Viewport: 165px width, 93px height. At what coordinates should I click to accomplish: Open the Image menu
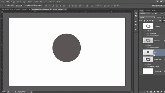click(13, 2)
